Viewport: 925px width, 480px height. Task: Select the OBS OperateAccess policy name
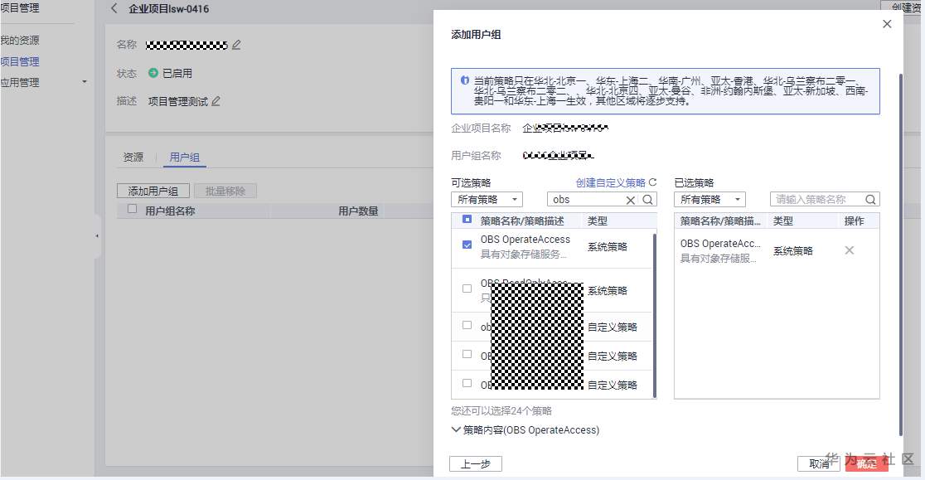tap(525, 240)
